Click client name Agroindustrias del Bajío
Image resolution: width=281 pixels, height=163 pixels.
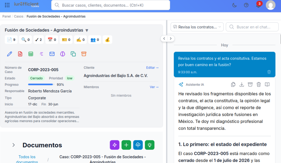coord(116,76)
